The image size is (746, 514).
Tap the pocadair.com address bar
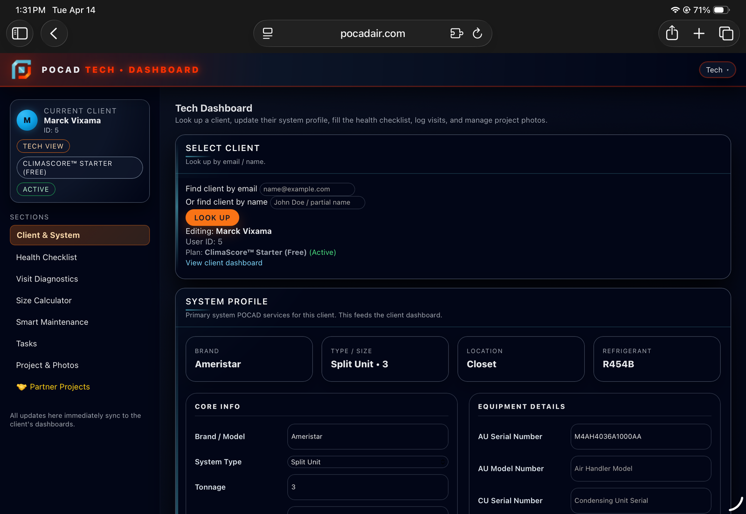(x=373, y=34)
